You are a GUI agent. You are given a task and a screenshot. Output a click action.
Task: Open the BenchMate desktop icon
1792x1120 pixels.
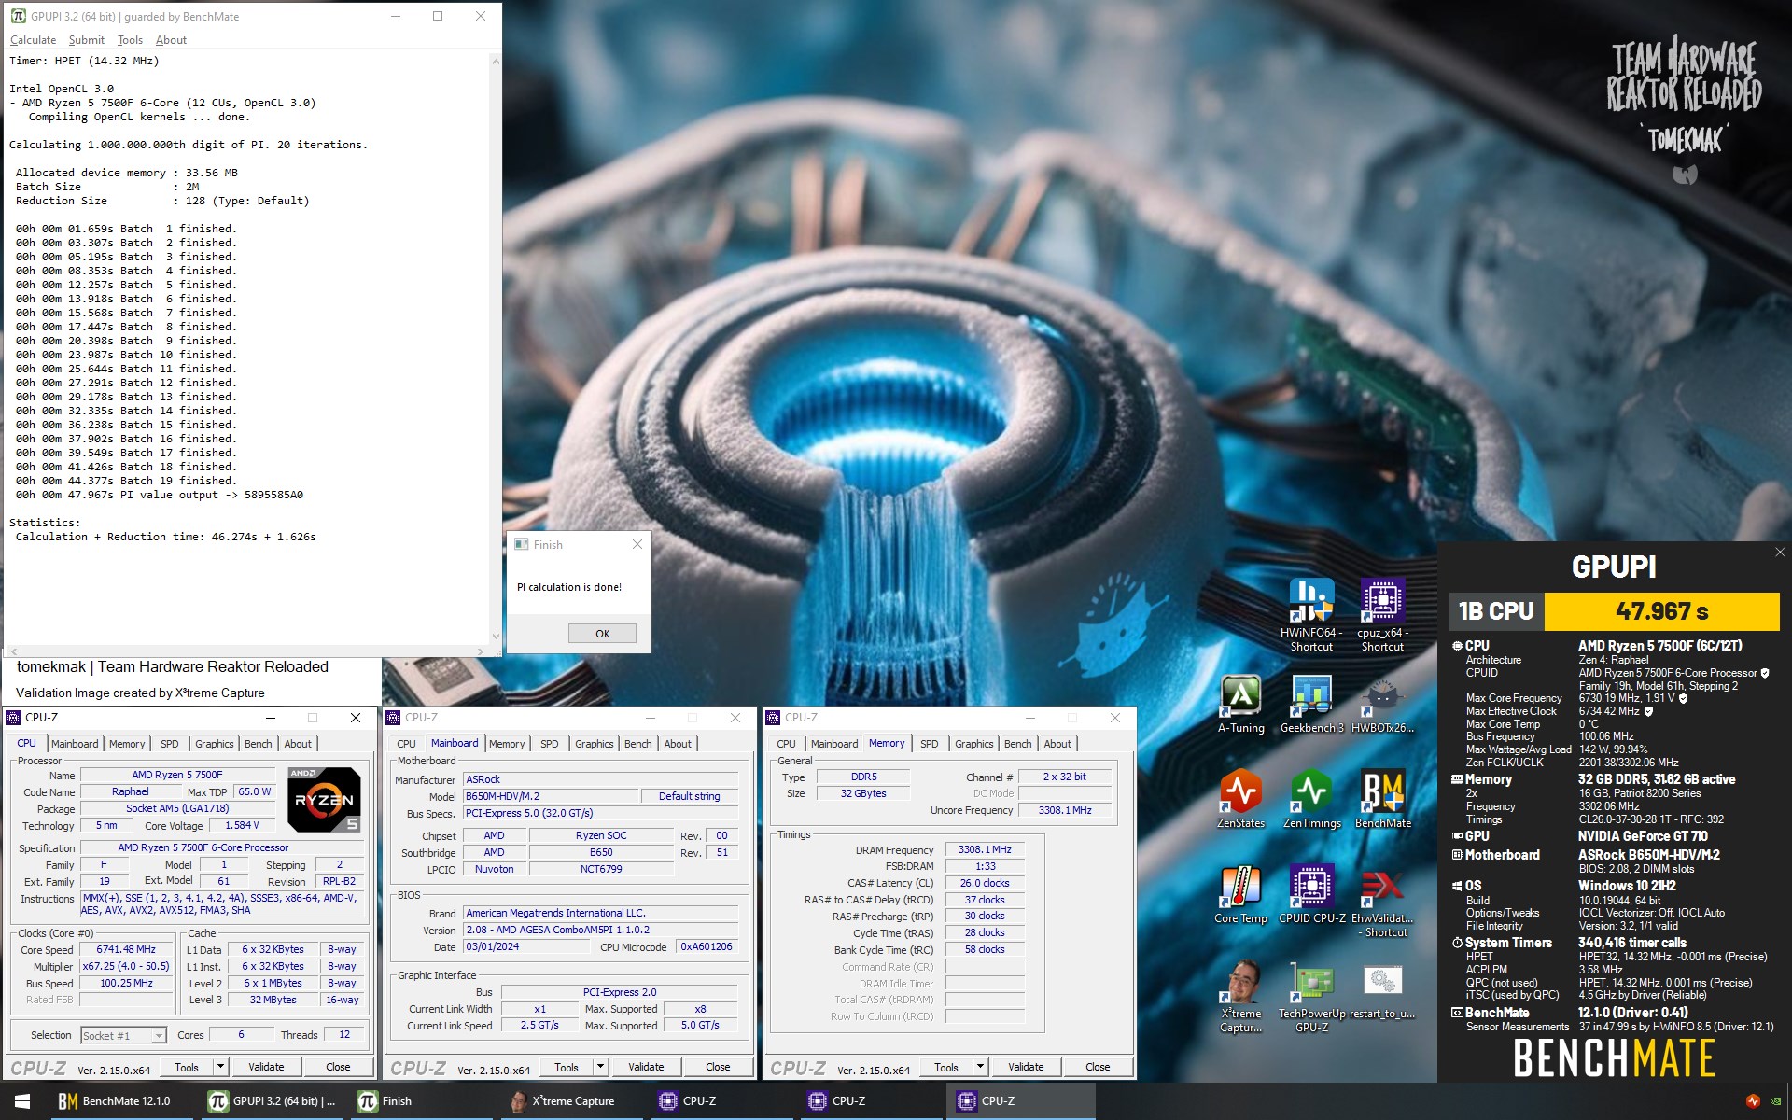pos(1382,800)
